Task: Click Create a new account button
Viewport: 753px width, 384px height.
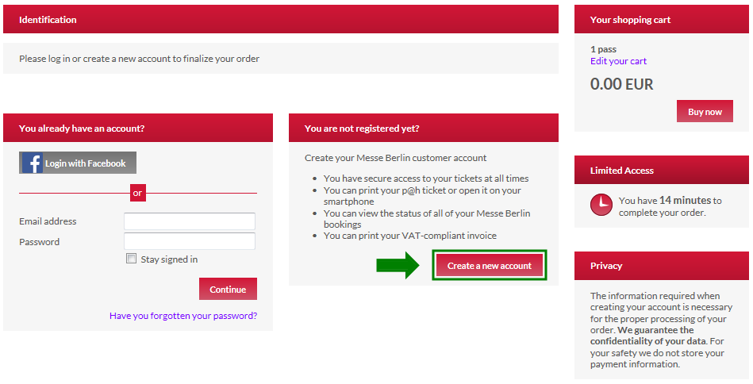Action: [490, 266]
